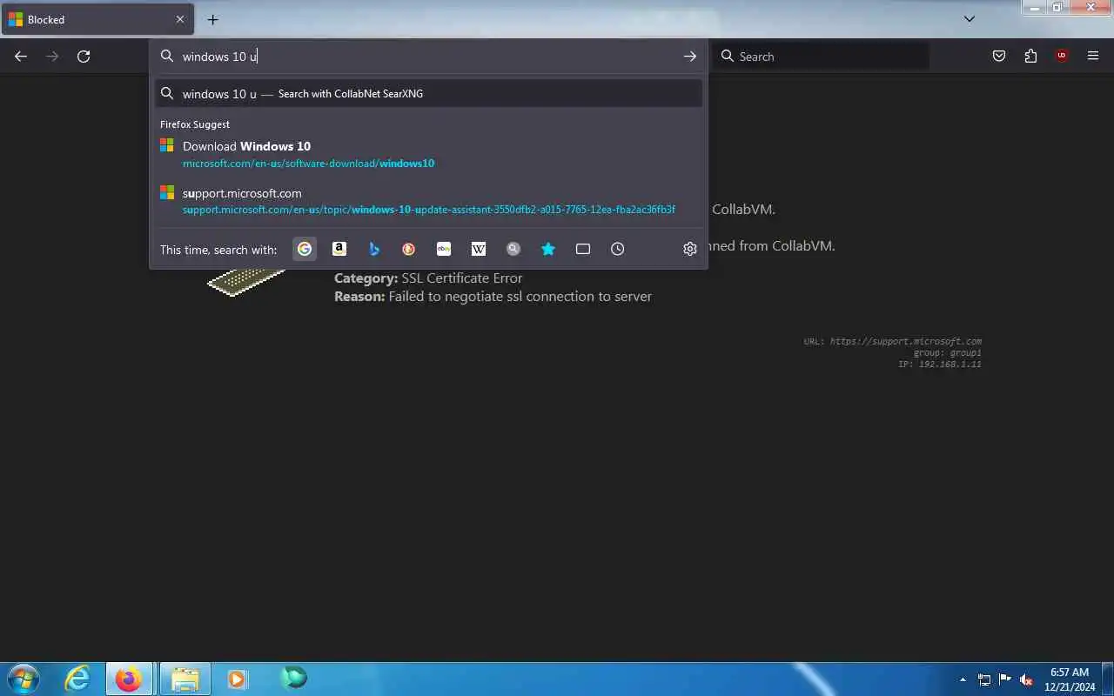The image size is (1114, 696).
Task: Open the network status tray icon
Action: pos(984,679)
